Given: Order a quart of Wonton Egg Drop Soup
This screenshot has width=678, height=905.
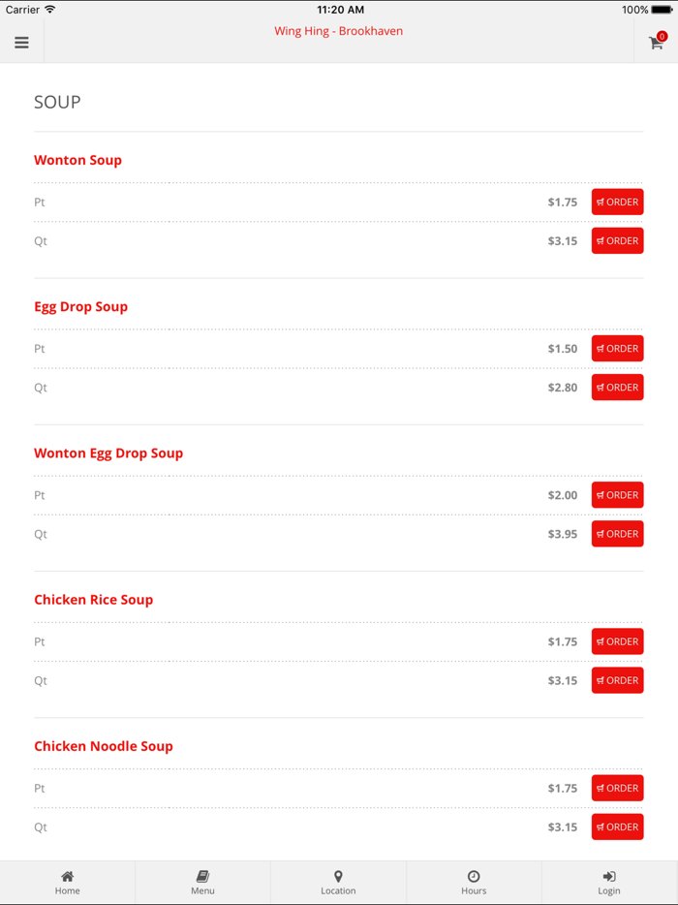Looking at the screenshot, I should (x=617, y=534).
